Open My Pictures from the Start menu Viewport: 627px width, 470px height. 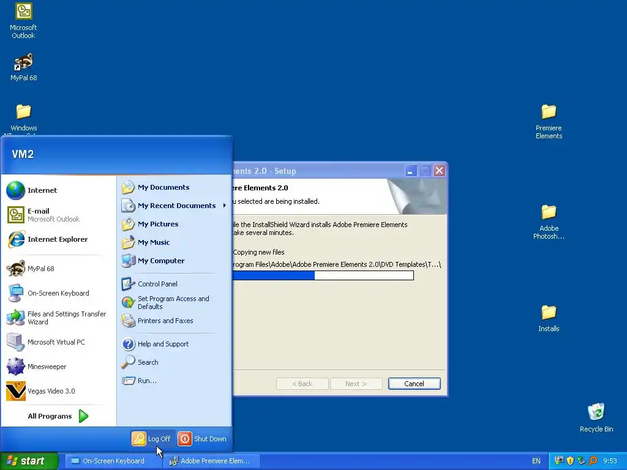(x=175, y=224)
